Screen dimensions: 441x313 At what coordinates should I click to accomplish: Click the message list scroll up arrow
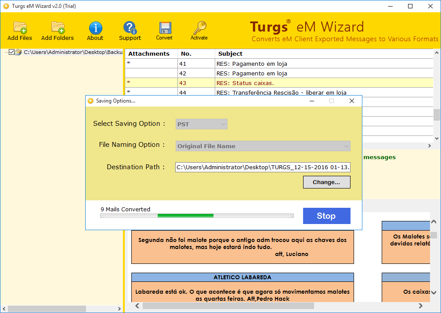(x=437, y=53)
